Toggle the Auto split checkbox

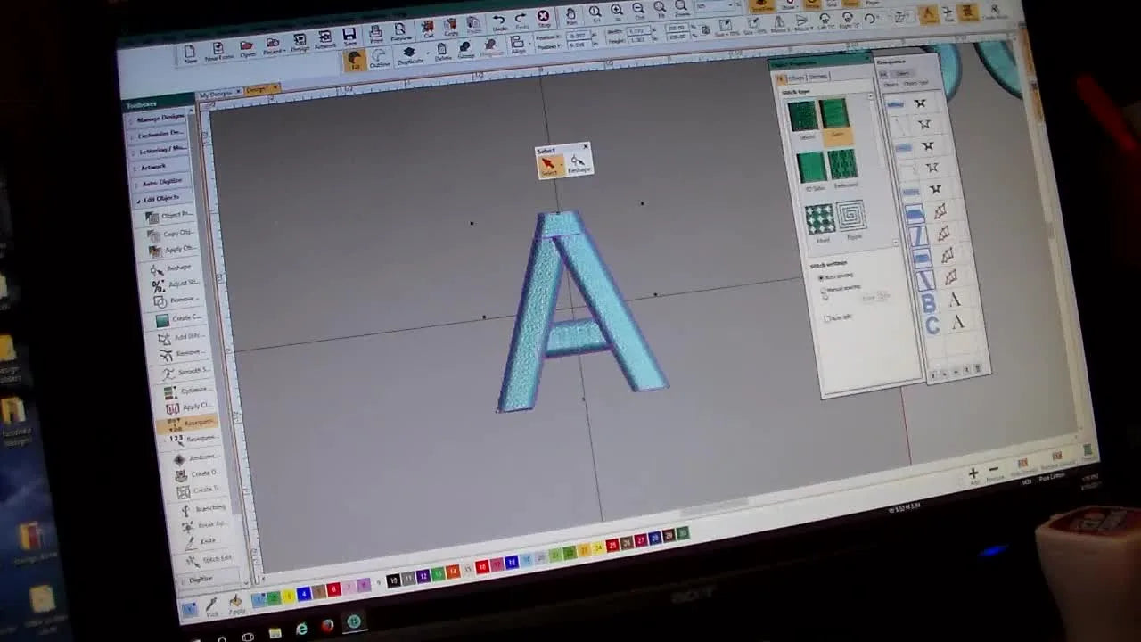tap(828, 318)
